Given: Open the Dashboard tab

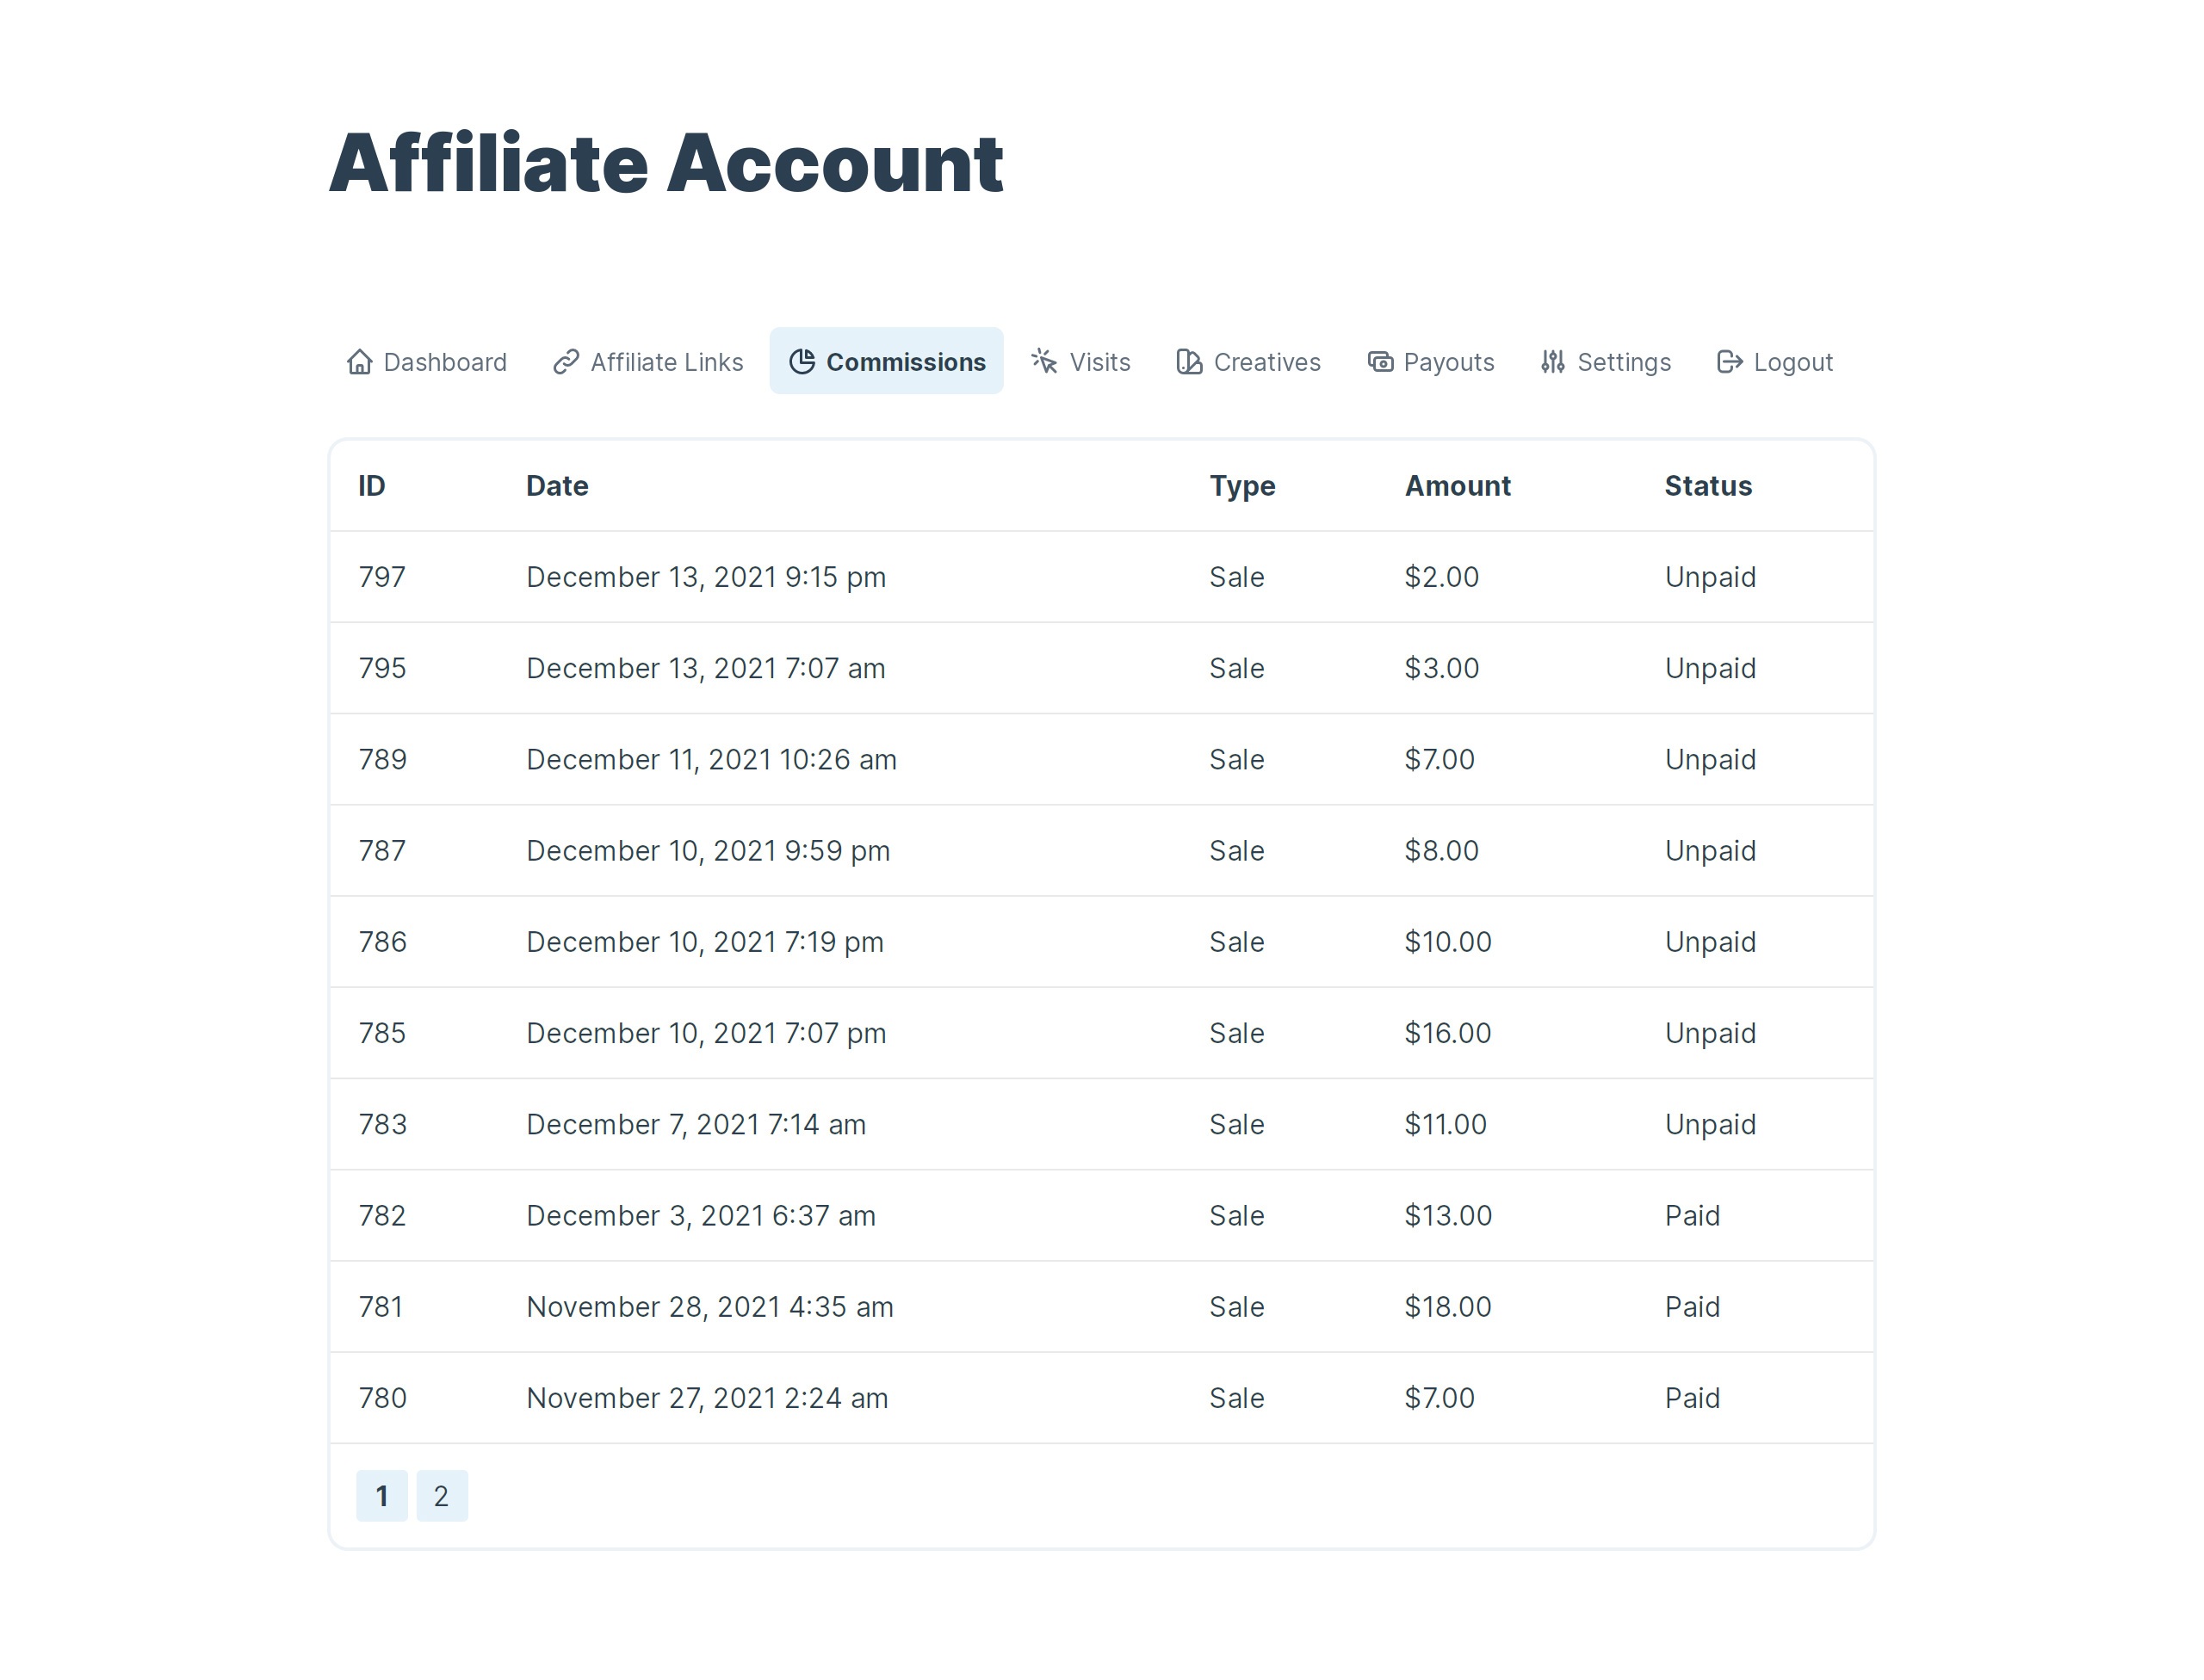Looking at the screenshot, I should tap(444, 362).
